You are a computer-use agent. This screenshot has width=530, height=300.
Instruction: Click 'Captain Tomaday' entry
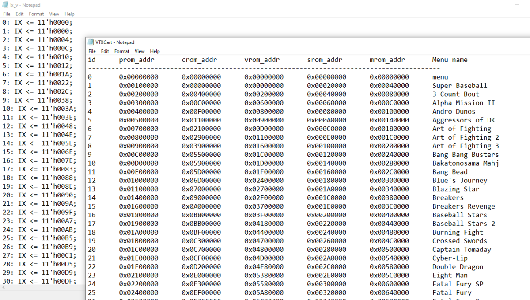coord(462,250)
